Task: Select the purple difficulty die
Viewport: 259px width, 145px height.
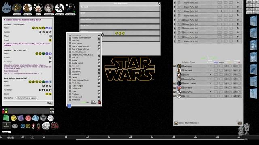Action: tap(21, 118)
